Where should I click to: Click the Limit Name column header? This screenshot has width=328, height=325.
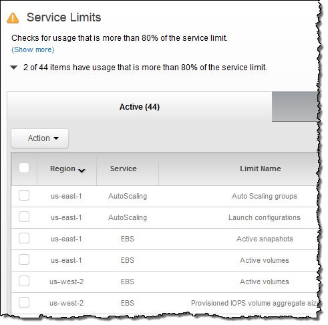[x=261, y=169]
